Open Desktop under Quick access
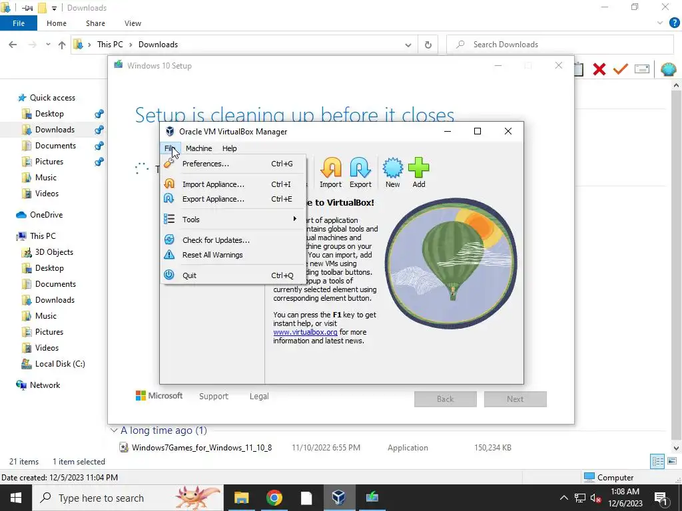 tap(49, 114)
